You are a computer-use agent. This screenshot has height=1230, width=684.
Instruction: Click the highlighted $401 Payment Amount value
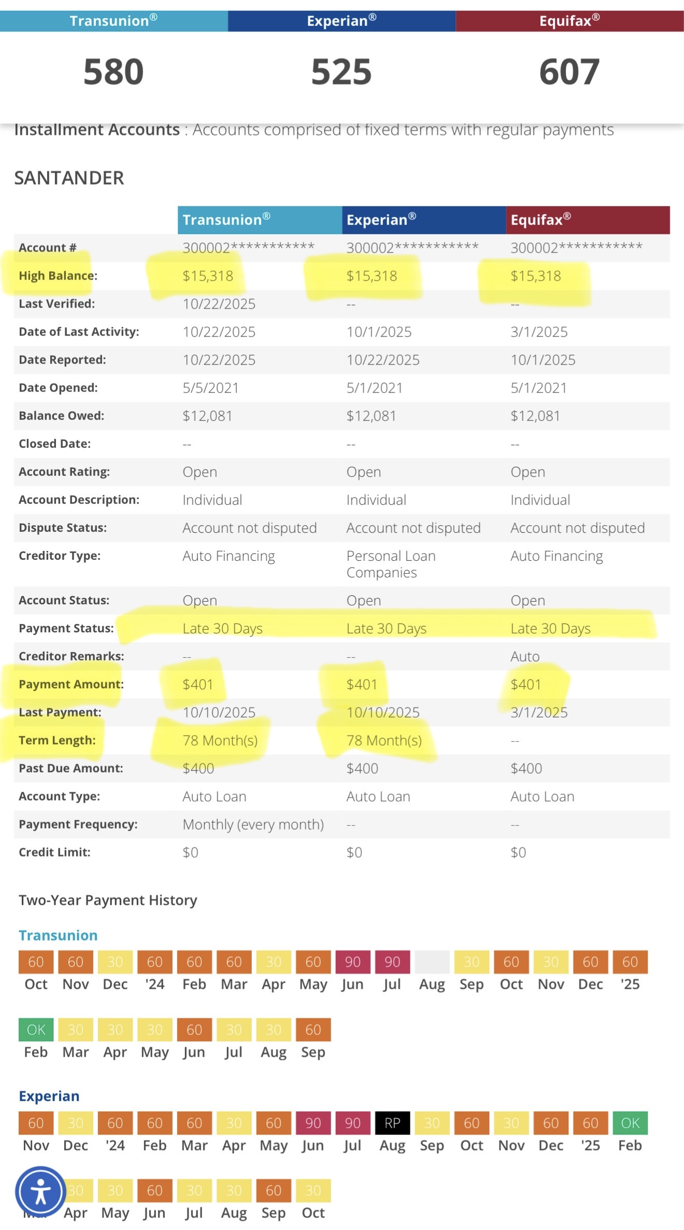pos(197,684)
